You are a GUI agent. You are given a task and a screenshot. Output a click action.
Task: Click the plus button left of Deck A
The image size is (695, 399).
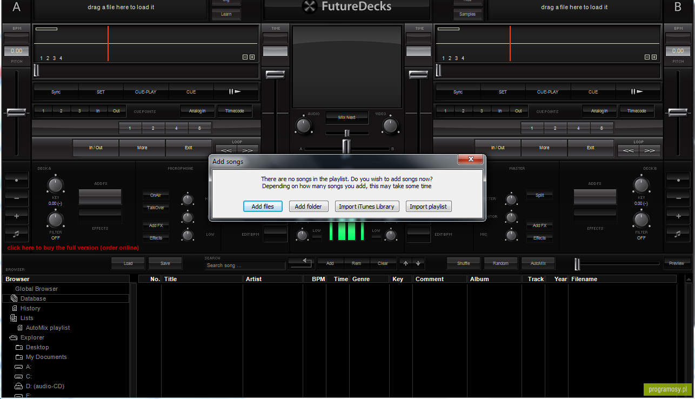16,216
